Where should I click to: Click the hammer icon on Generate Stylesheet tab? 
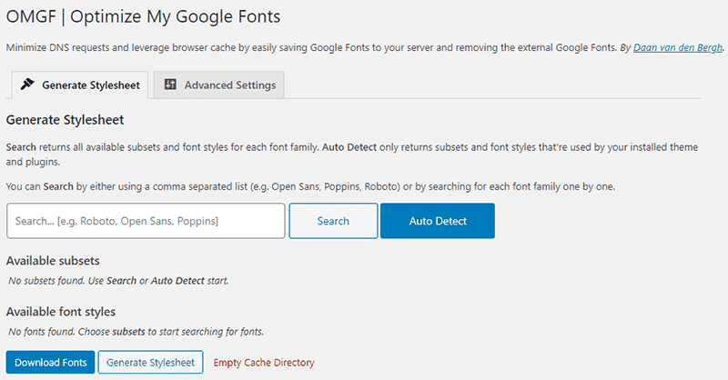point(27,85)
